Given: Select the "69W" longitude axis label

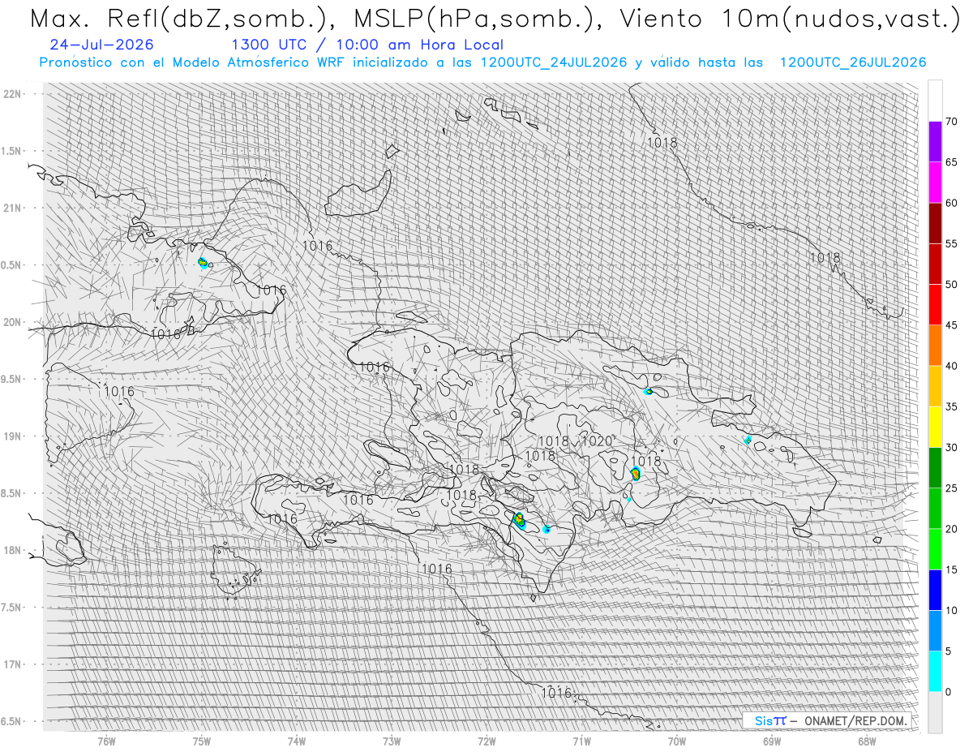Looking at the screenshot, I should (x=772, y=741).
